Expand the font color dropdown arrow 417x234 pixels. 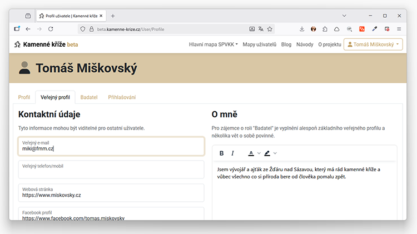tap(259, 153)
